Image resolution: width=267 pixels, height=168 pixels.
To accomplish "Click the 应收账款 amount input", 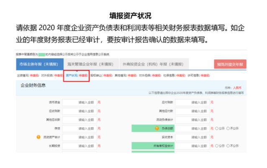I will click(x=79, y=110).
